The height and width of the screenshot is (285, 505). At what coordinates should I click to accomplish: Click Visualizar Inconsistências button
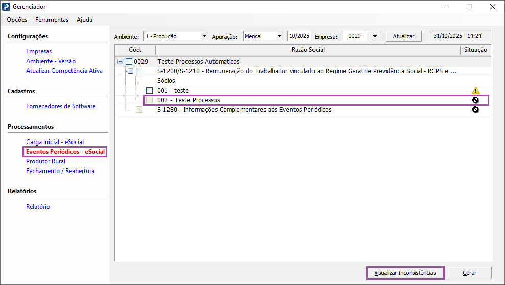point(405,273)
